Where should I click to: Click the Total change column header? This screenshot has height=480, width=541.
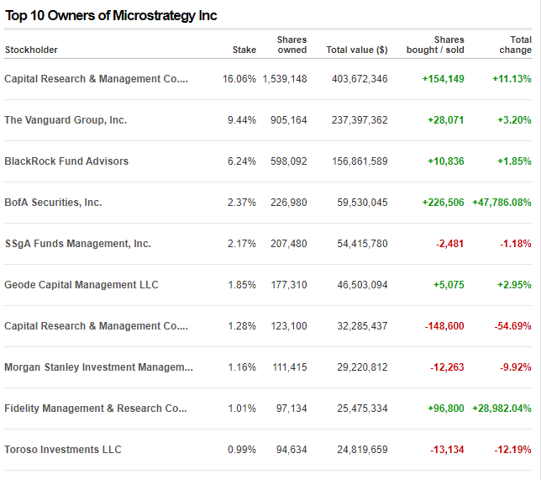516,45
